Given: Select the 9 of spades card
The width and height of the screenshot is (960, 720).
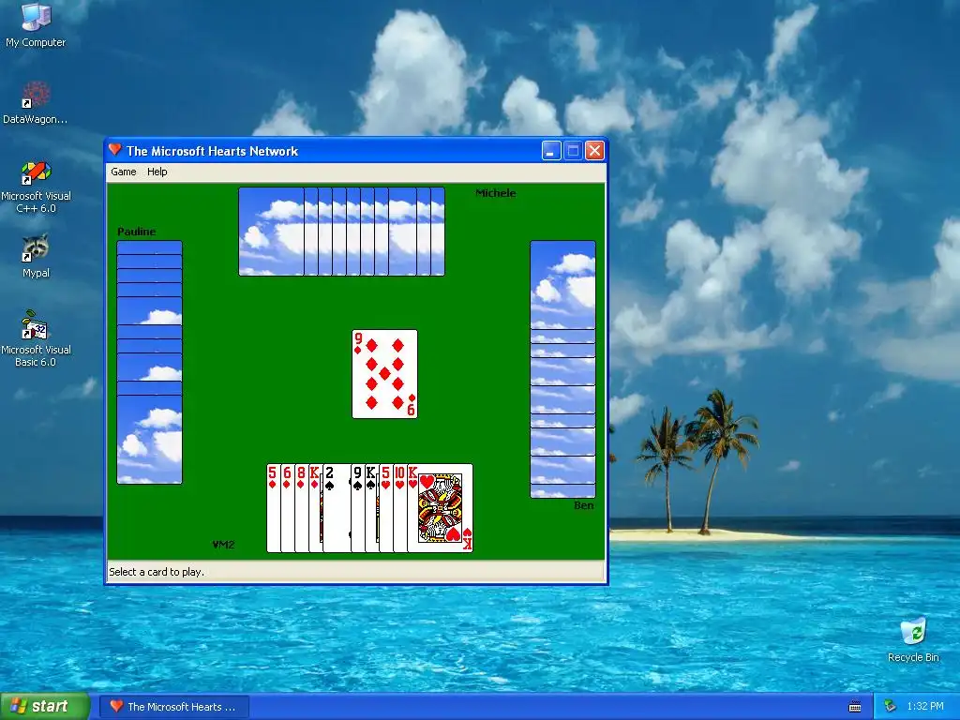Looking at the screenshot, I should point(357,508).
